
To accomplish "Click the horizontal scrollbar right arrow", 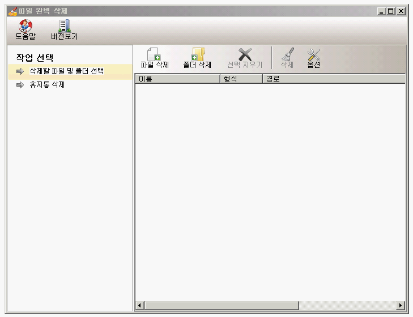I will (x=401, y=306).
